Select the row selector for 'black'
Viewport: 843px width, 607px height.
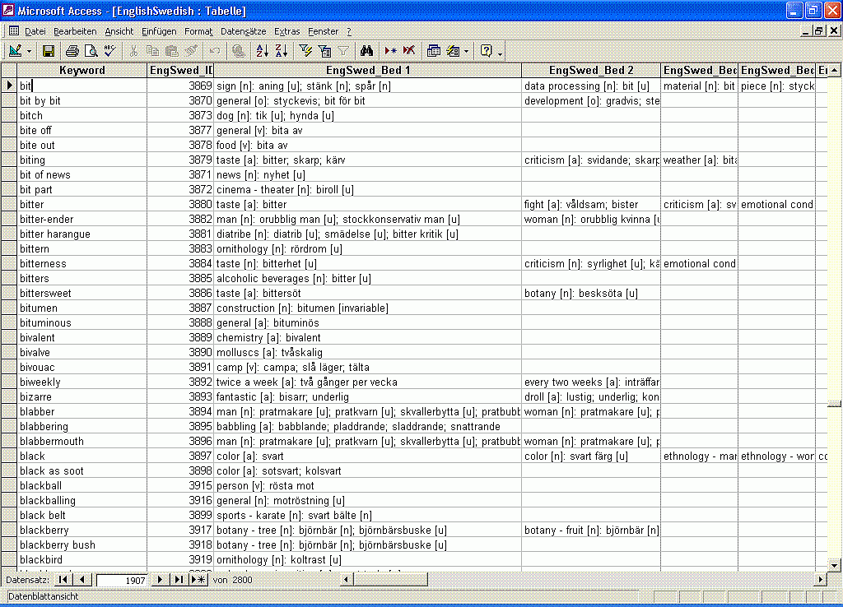[x=8, y=456]
